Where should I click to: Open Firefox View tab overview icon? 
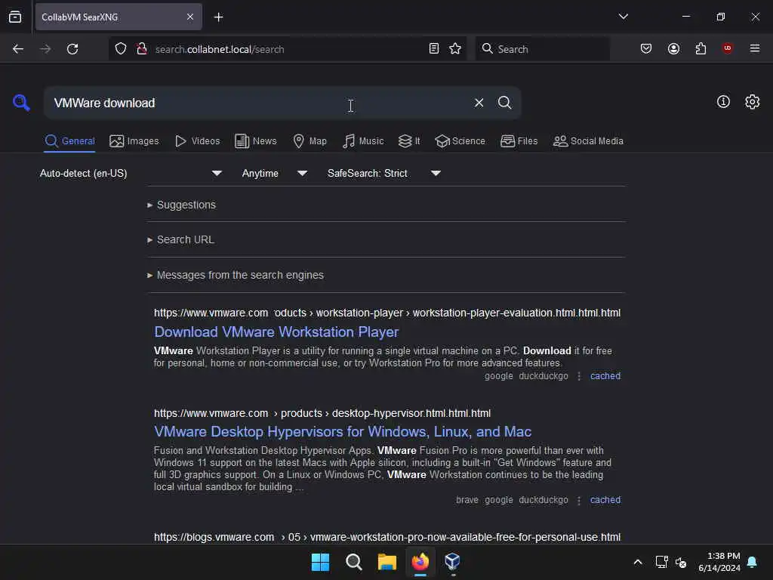tap(15, 17)
